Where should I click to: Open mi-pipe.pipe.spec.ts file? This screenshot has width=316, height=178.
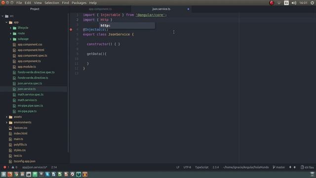click(30, 106)
